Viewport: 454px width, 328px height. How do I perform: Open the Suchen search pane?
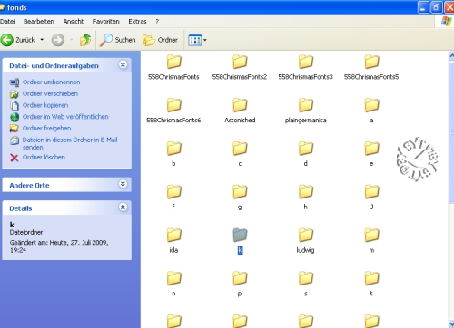pos(117,40)
